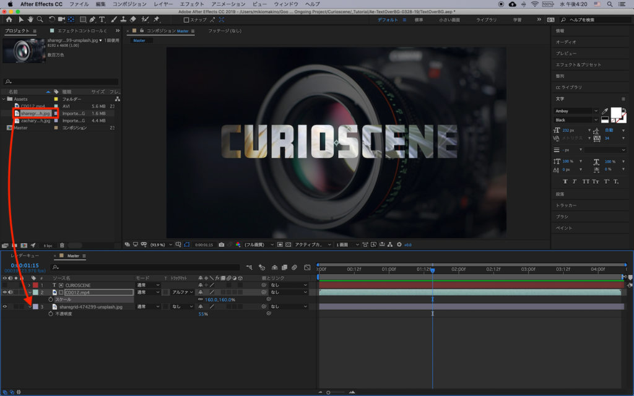Take a snapshot with camera icon

222,244
